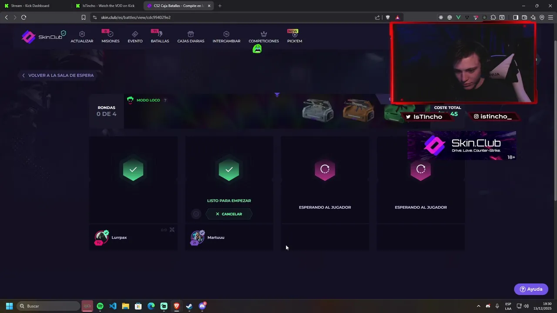Open Cajas Diarias page
This screenshot has height=313, width=557.
tap(191, 37)
